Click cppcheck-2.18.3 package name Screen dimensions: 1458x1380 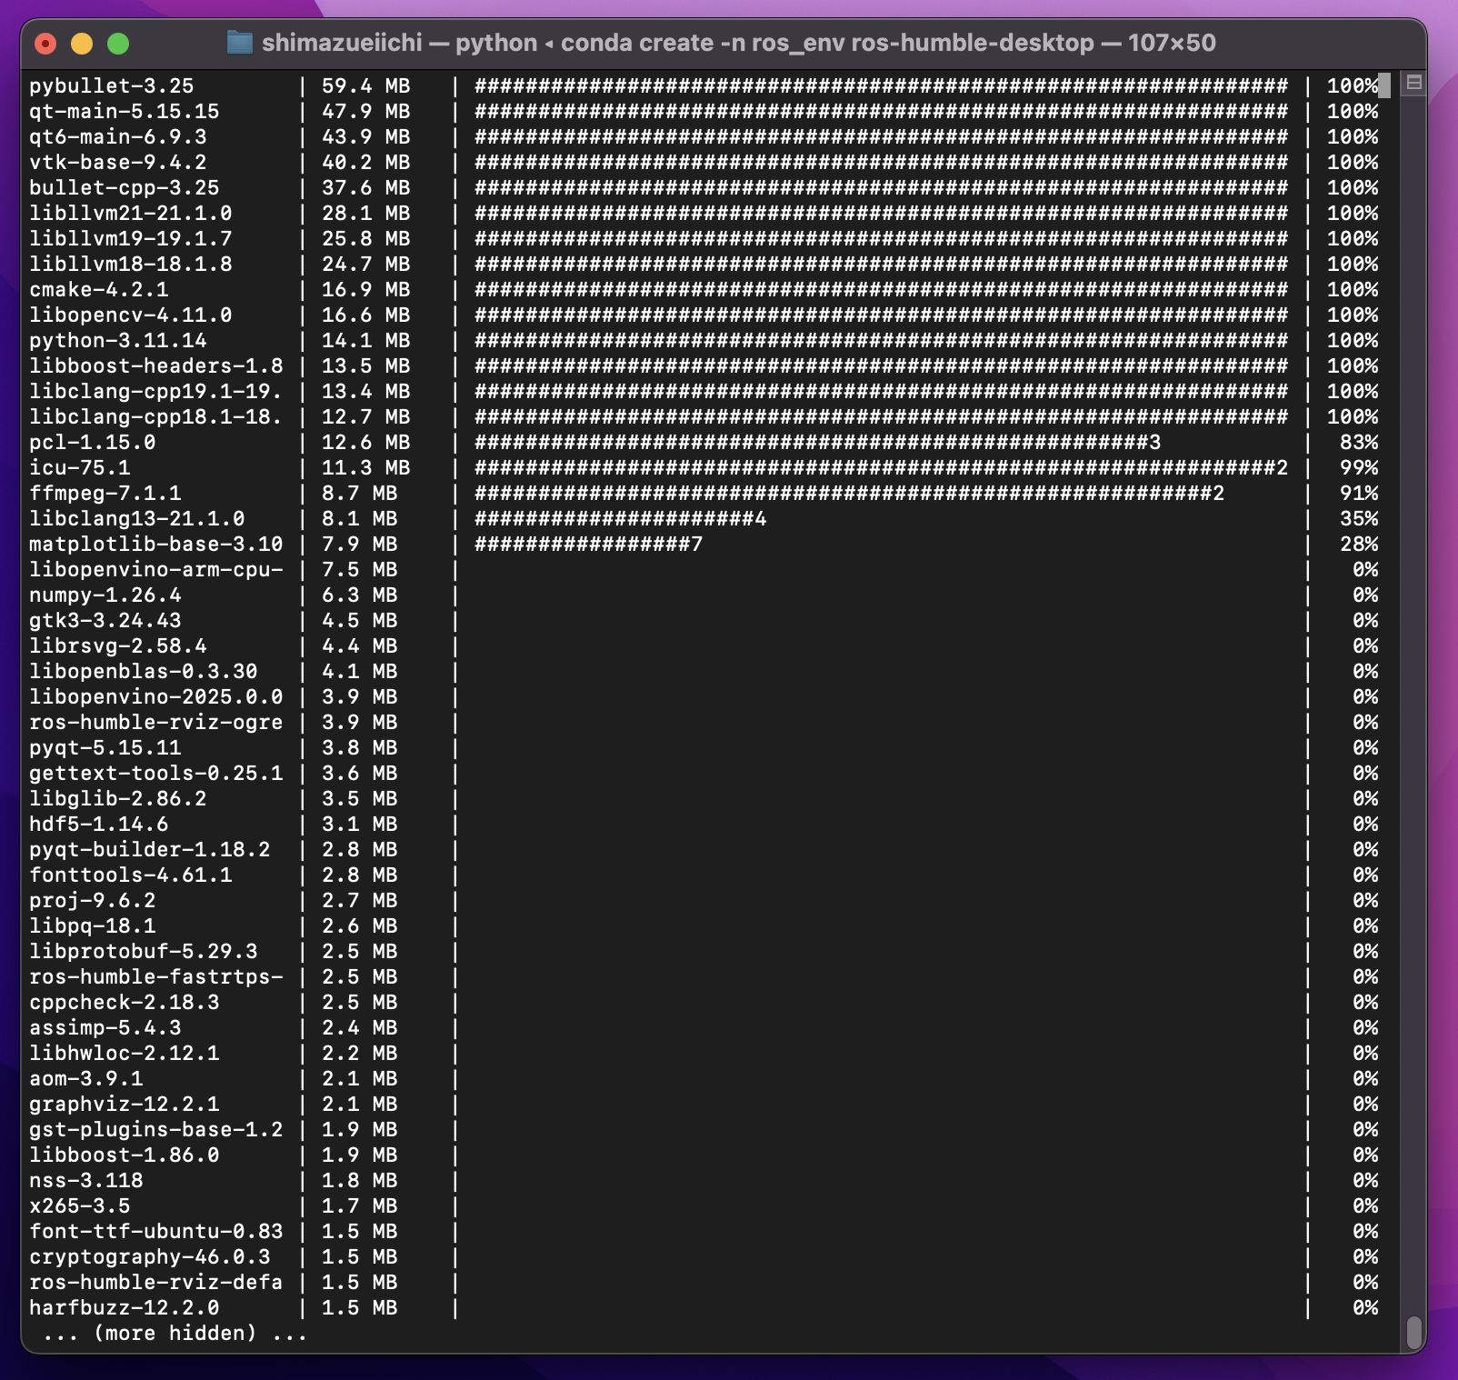coord(124,1002)
